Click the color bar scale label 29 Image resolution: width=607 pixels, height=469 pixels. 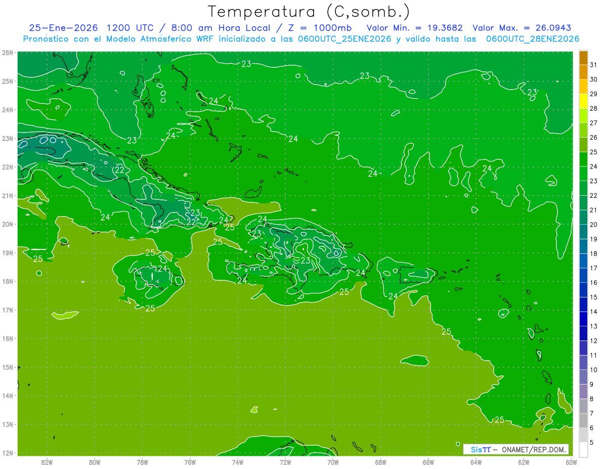point(594,94)
